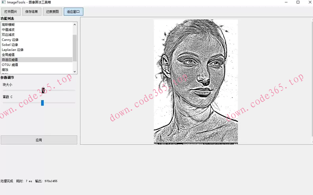Viewport: 313px width, 195px height.
Task: Click the function list scrollbar thumb
Action: [x=74, y=48]
